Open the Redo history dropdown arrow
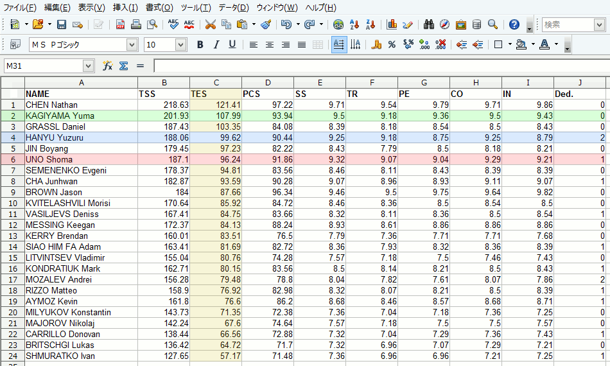Viewport: 610px width, 366px height. tap(321, 24)
